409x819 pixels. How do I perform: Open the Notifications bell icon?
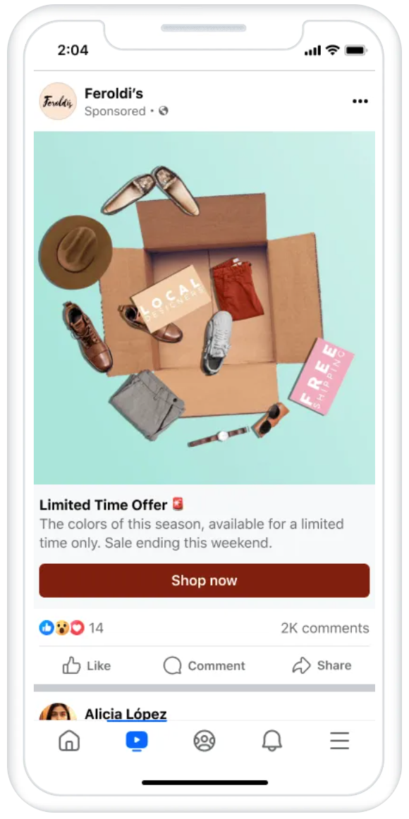click(272, 741)
